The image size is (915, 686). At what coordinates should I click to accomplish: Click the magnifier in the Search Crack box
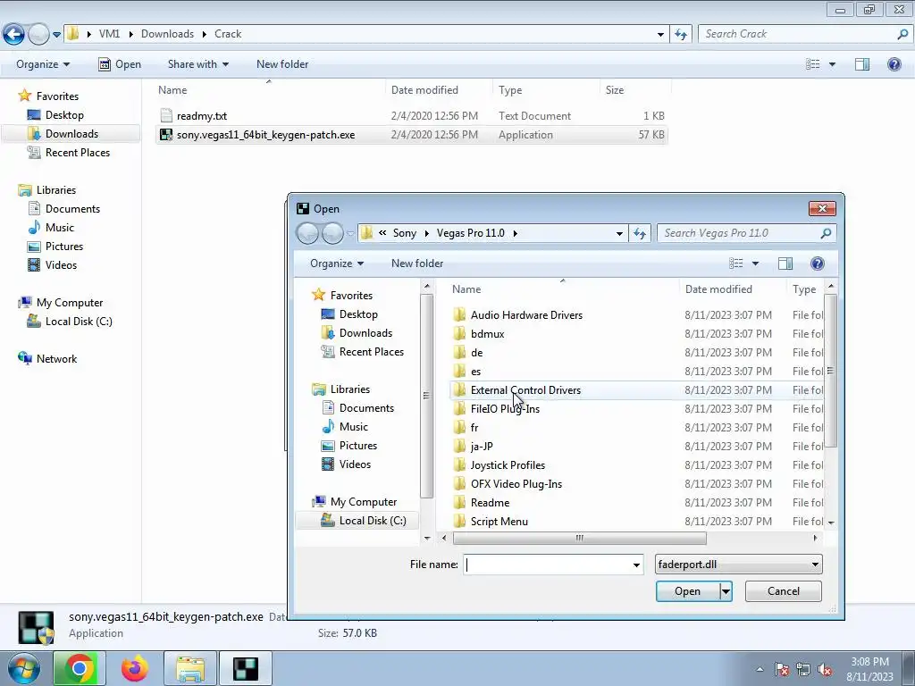point(902,34)
